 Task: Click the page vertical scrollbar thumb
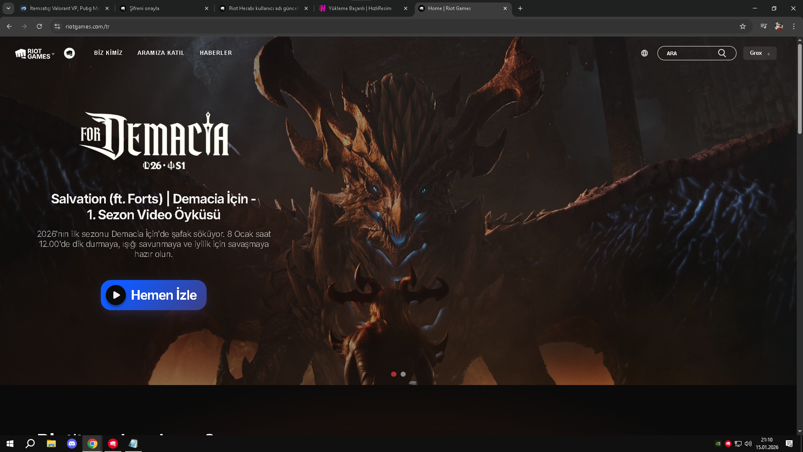[x=800, y=89]
